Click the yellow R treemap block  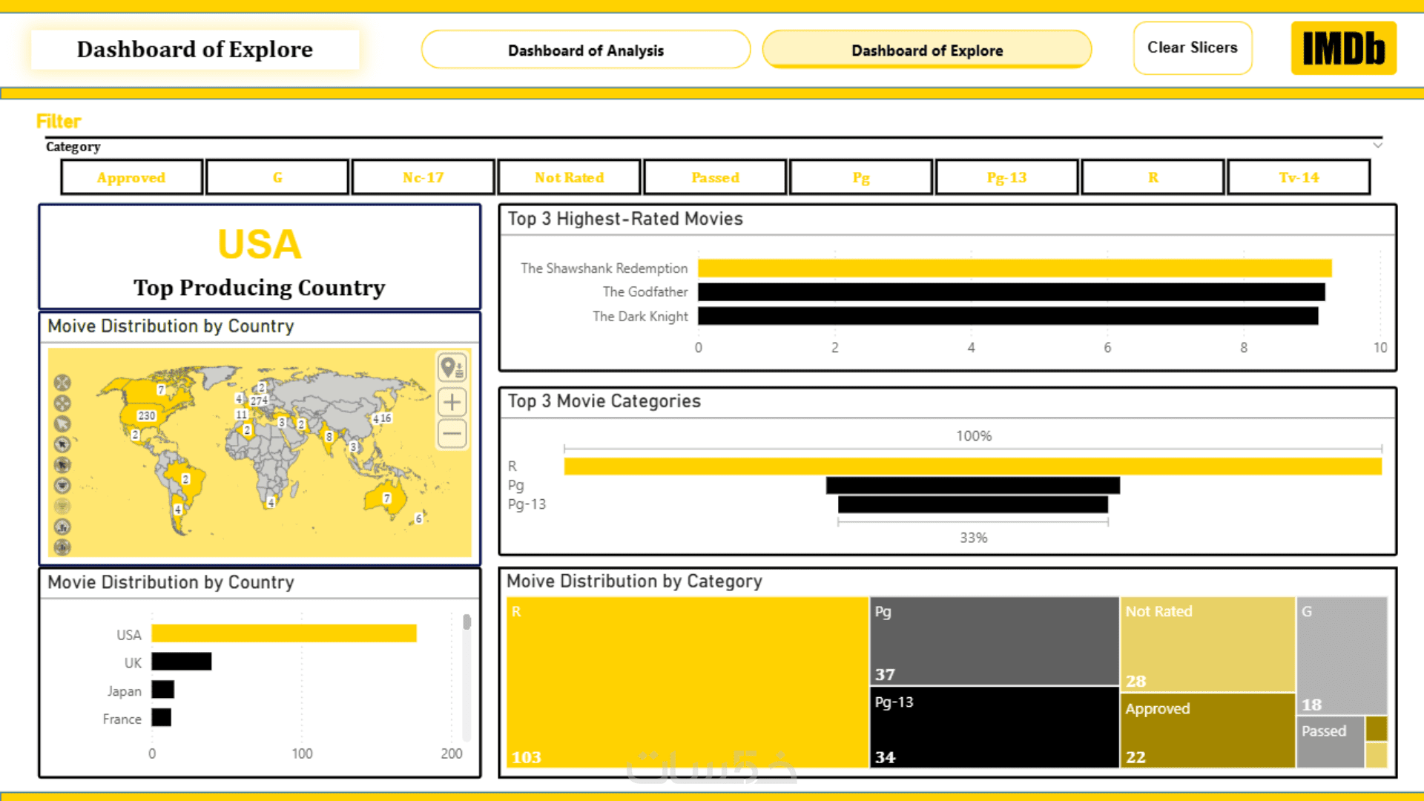click(x=687, y=682)
